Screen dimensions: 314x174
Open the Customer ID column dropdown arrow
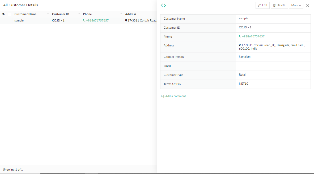pos(79,13)
